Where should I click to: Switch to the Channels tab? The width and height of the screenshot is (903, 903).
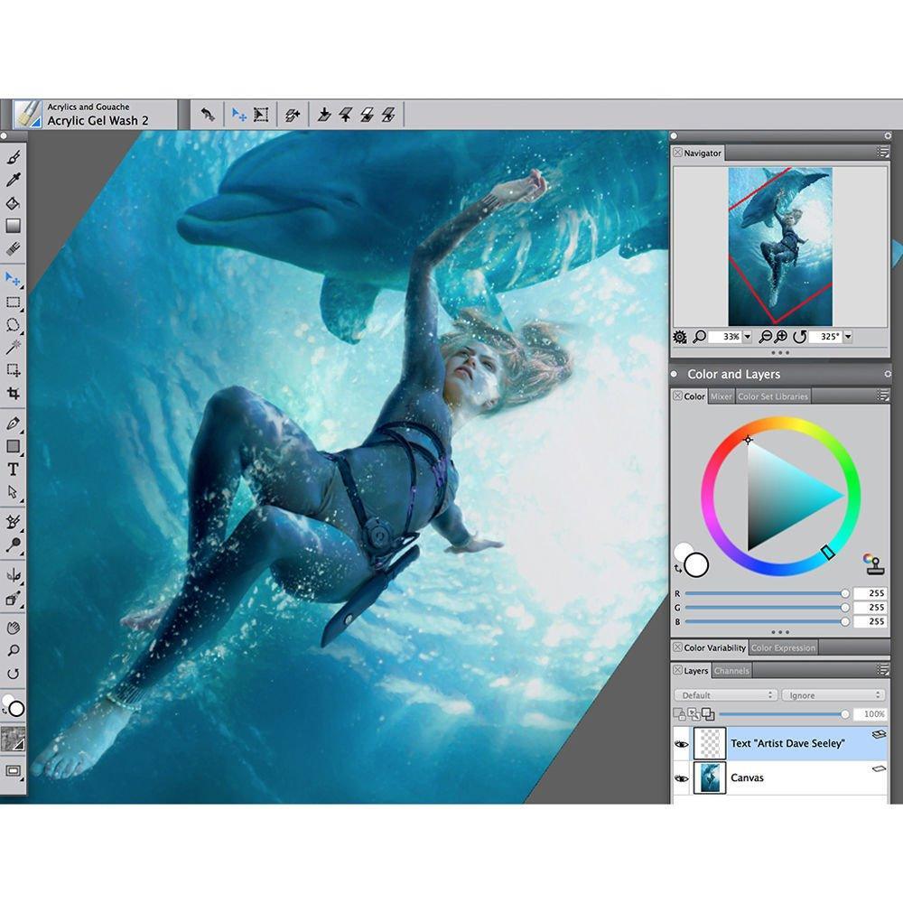coord(731,670)
